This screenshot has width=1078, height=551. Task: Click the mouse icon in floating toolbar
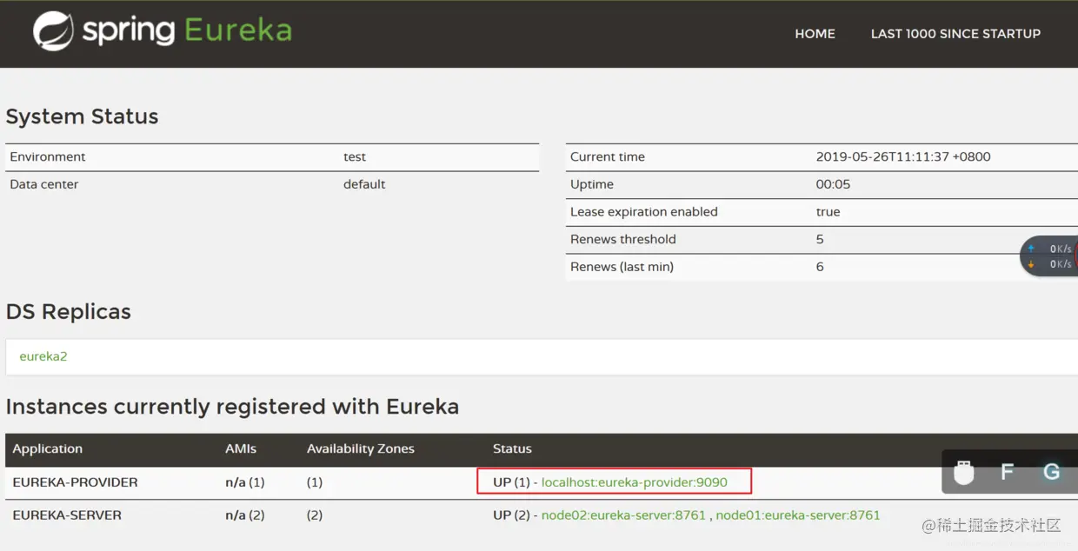click(963, 472)
